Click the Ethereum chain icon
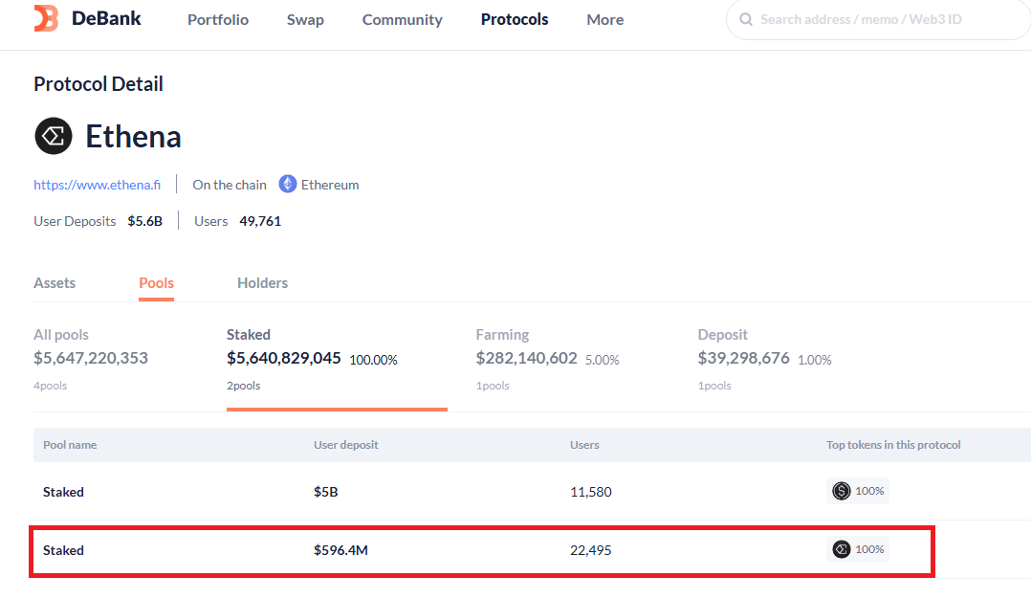This screenshot has width=1031, height=599. pos(288,185)
